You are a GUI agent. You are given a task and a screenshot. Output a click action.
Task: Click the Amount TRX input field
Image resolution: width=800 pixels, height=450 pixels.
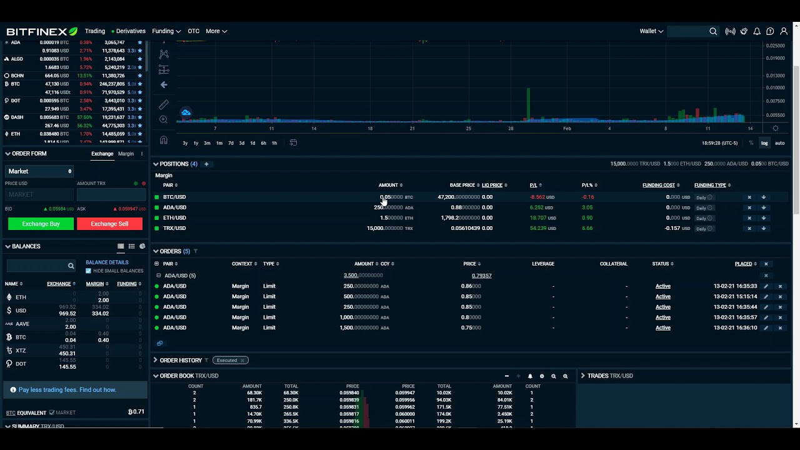[x=111, y=195]
